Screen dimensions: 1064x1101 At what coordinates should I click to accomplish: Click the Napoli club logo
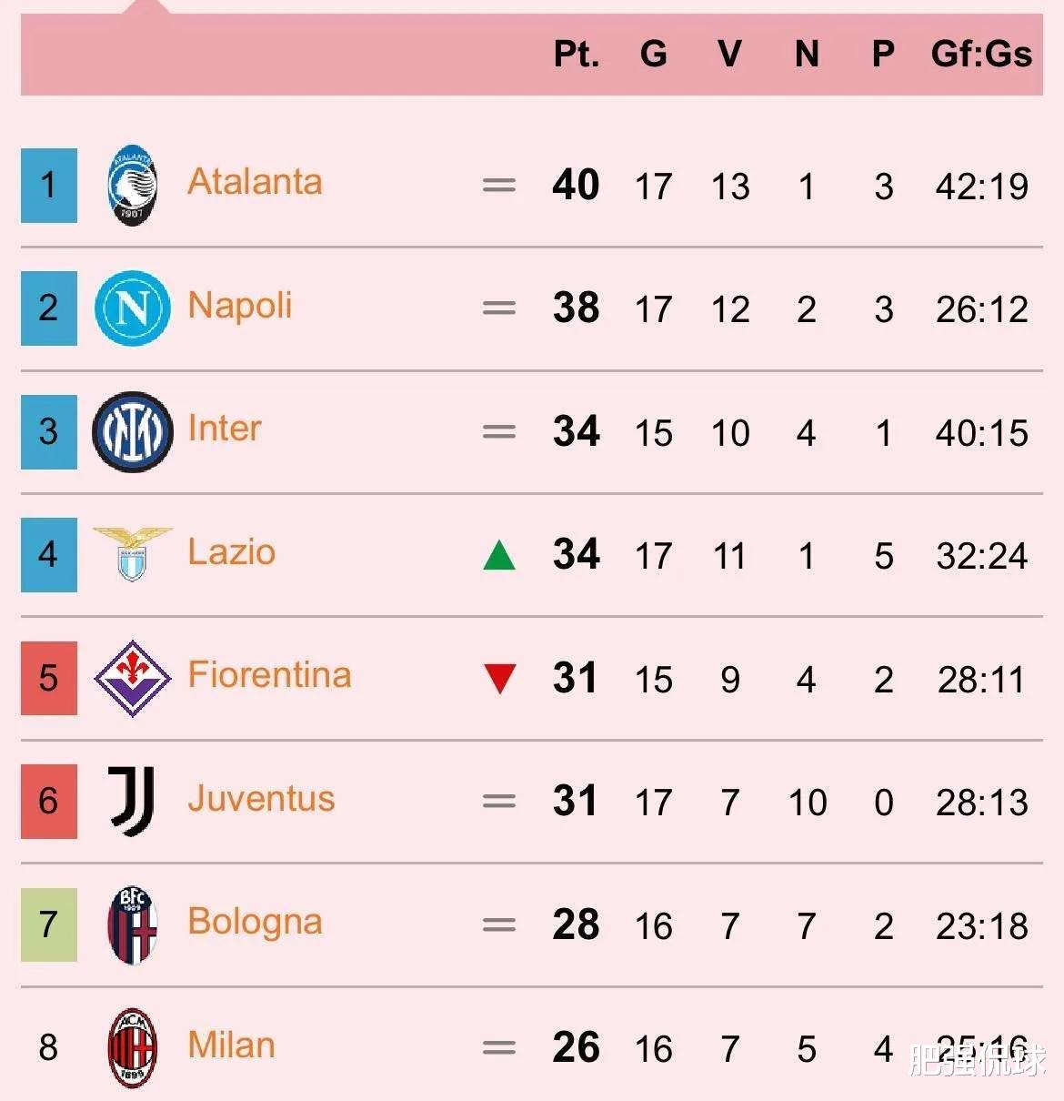(x=133, y=308)
